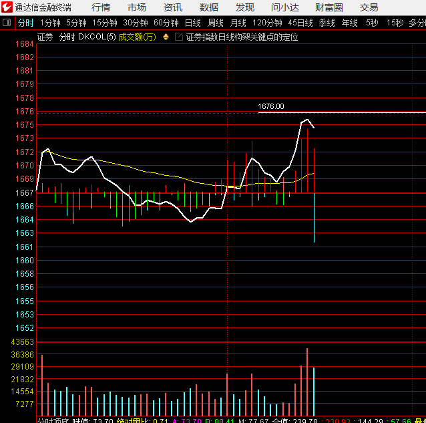Switch to the 月线 period tab
The image size is (426, 423).
[238, 23]
